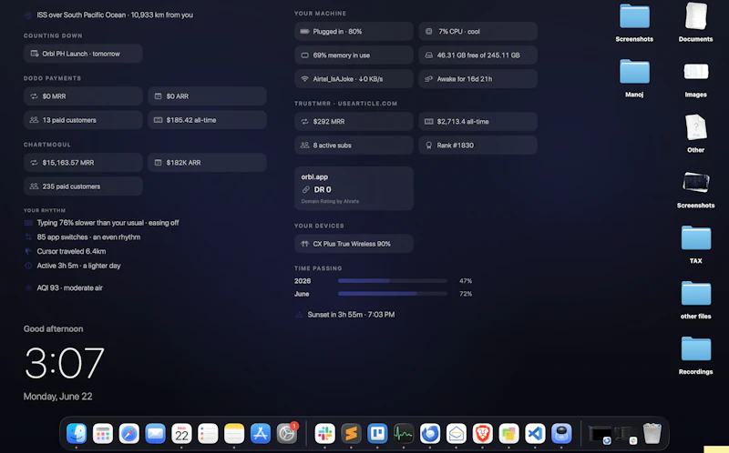729x453 pixels.
Task: Click the $185.42 all-time card
Action: [x=207, y=120]
